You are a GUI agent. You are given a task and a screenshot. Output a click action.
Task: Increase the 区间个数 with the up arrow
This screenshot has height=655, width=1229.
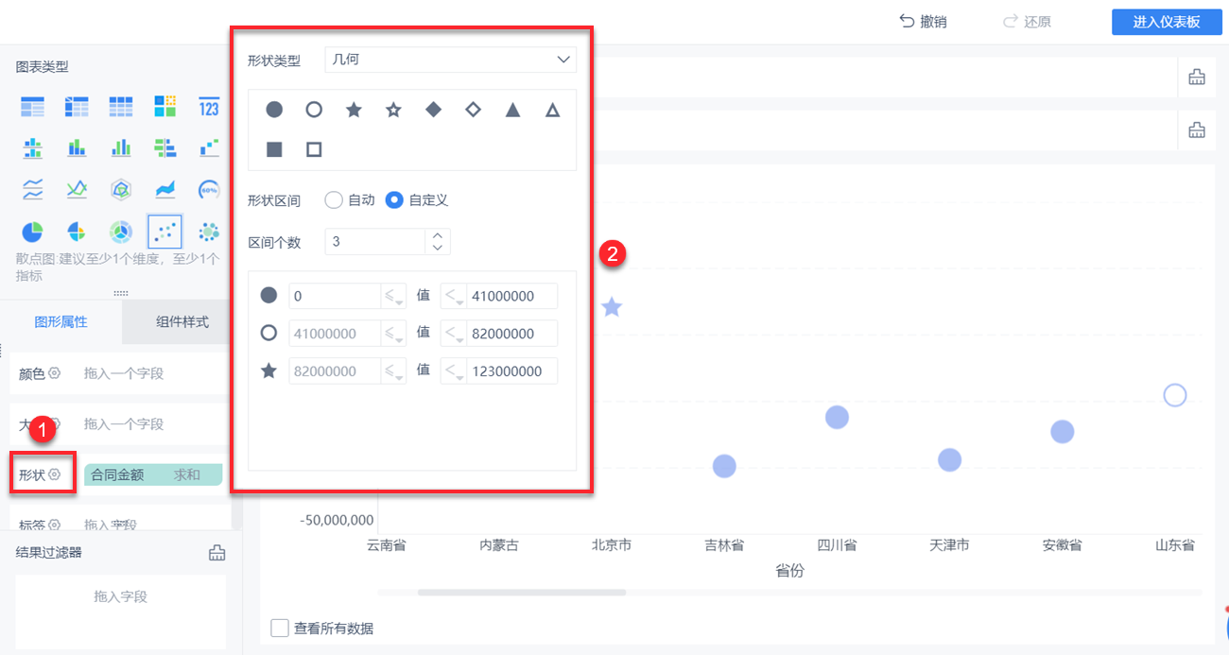[x=437, y=235]
